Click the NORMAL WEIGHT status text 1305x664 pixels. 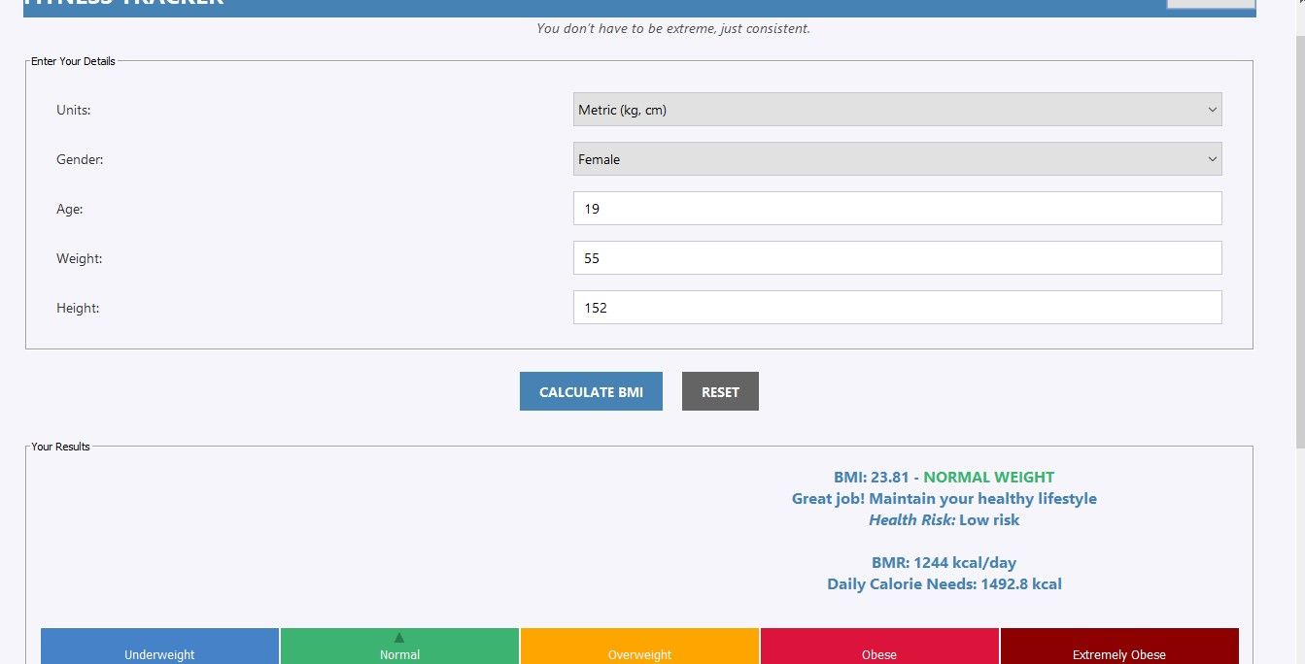988,478
